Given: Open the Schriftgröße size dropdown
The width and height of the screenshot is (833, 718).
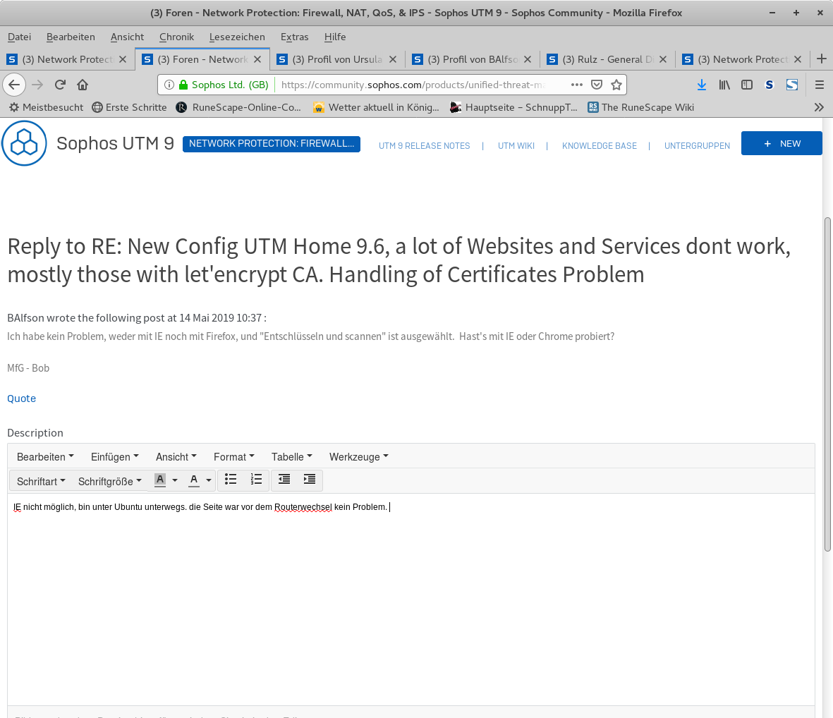Looking at the screenshot, I should click(110, 481).
